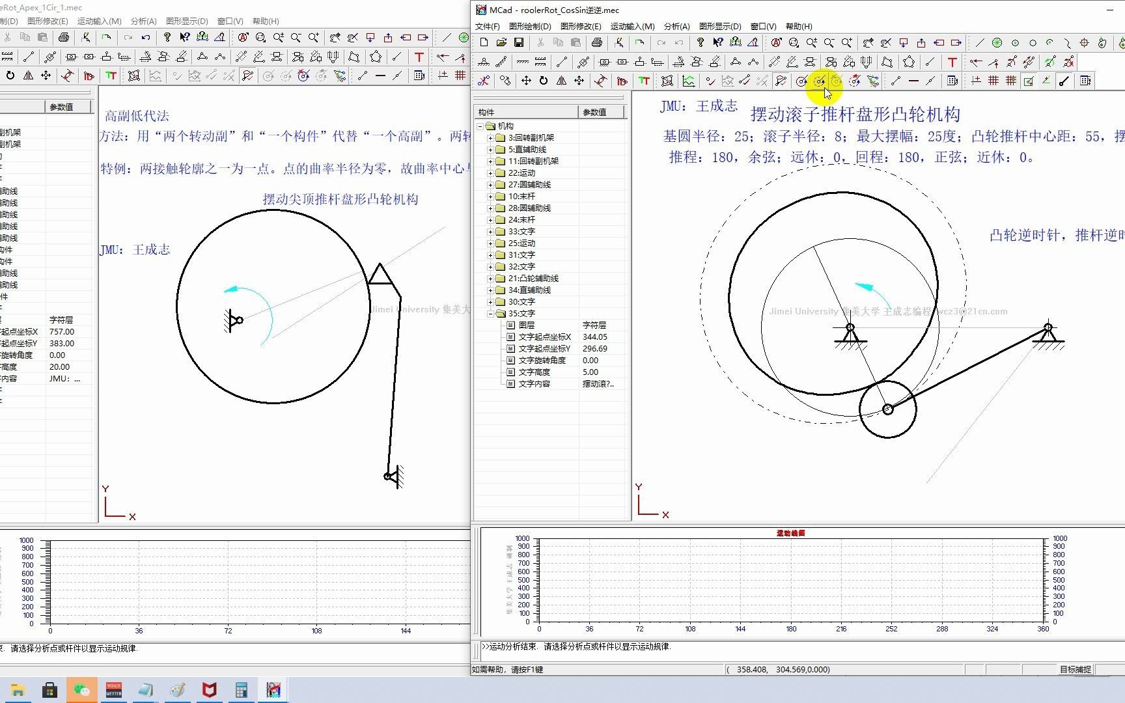Open a mechanism file using the Open icon
This screenshot has width=1125, height=703.
501,42
